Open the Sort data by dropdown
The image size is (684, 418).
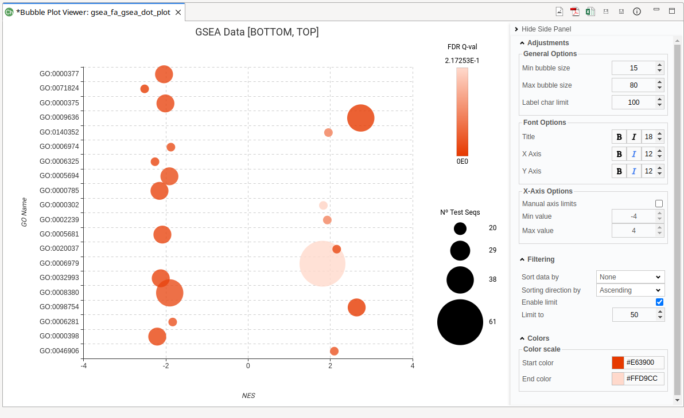630,277
